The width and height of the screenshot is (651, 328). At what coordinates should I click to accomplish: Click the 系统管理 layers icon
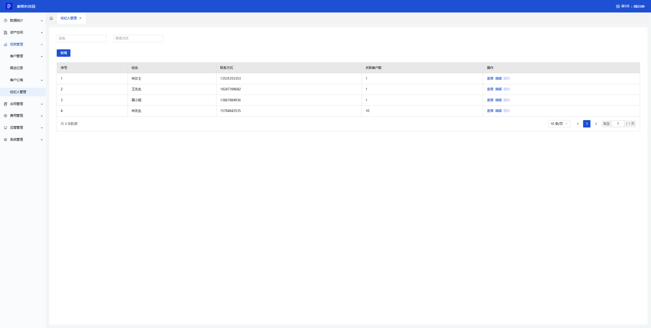[5, 139]
